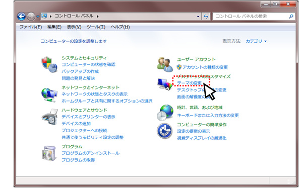The width and height of the screenshot is (299, 188).
Task: Open ネットワークとインターネット category
Action: point(90,87)
